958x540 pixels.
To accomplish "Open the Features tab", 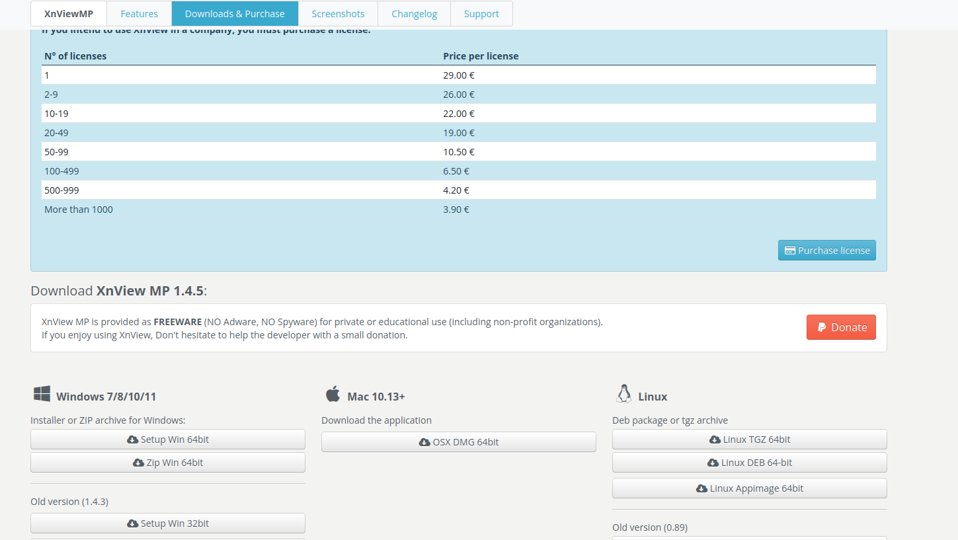I will tap(139, 14).
